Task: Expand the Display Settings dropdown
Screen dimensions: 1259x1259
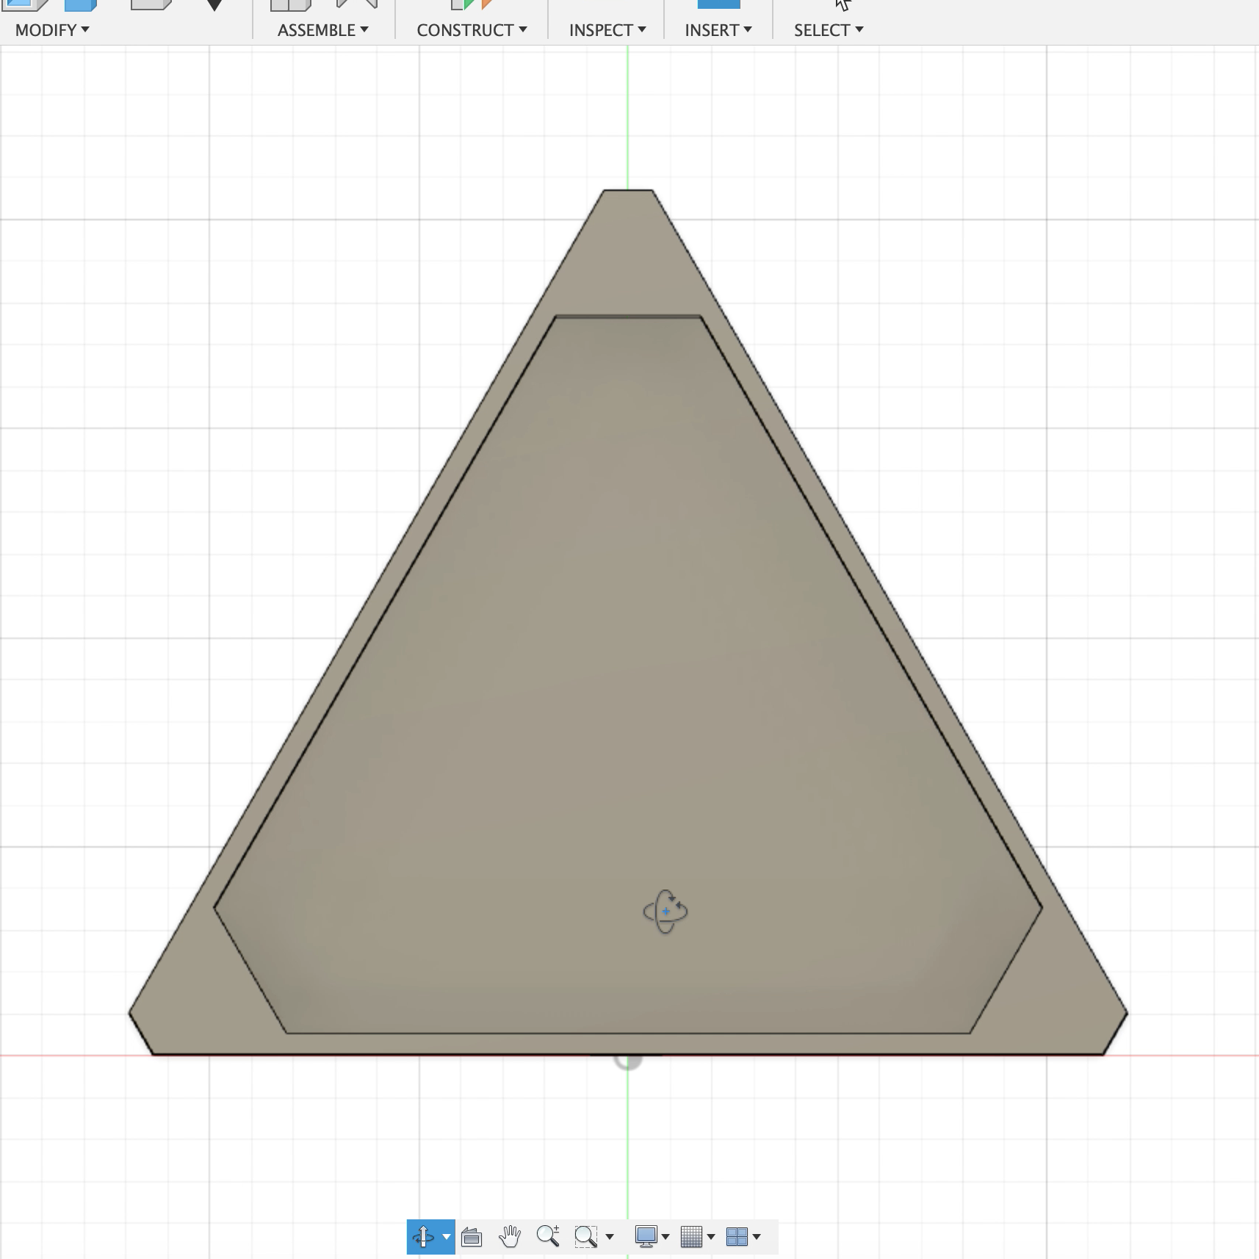Action: (x=664, y=1238)
